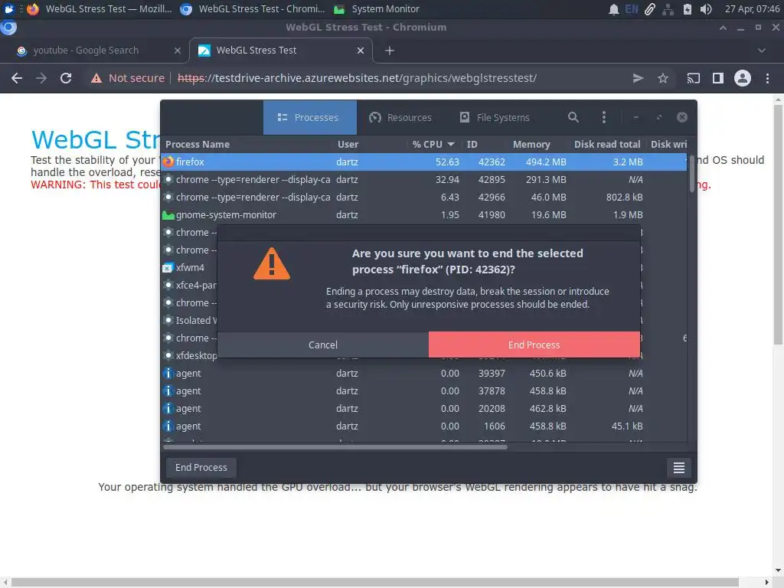Go back in Chromium
This screenshot has width=784, height=588.
[x=17, y=78]
